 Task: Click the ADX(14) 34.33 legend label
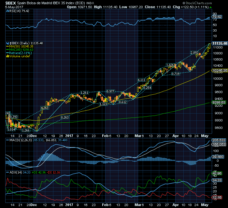coord(20,173)
